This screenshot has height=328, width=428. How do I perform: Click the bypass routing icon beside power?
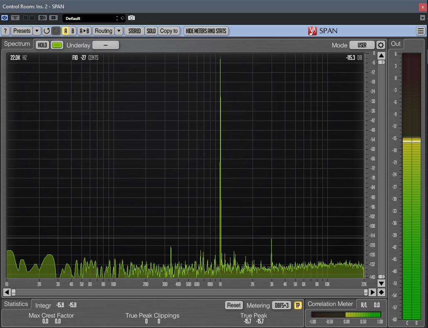coord(15,18)
